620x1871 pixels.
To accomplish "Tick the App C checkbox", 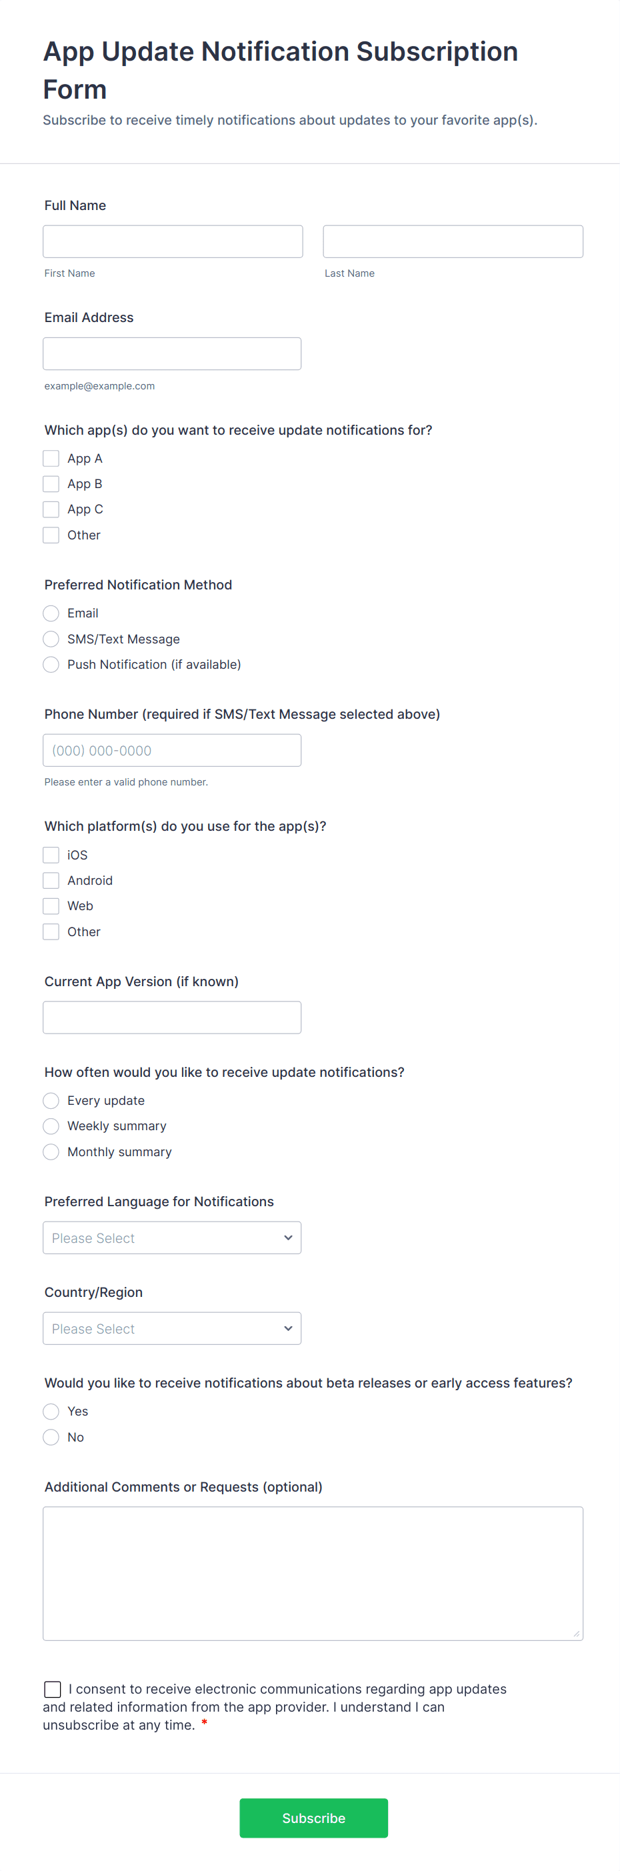I will 51,509.
